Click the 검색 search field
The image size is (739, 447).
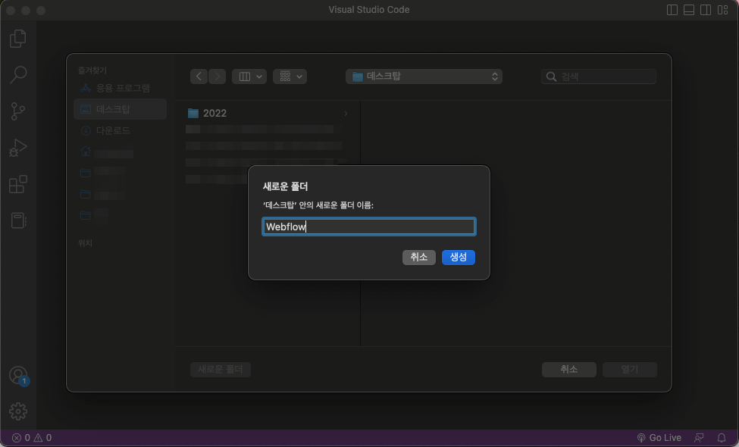[599, 77]
